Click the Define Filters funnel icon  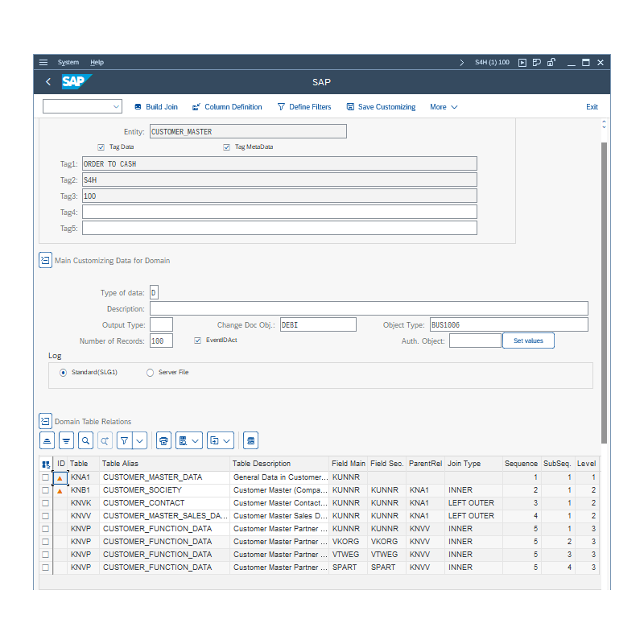tap(281, 107)
